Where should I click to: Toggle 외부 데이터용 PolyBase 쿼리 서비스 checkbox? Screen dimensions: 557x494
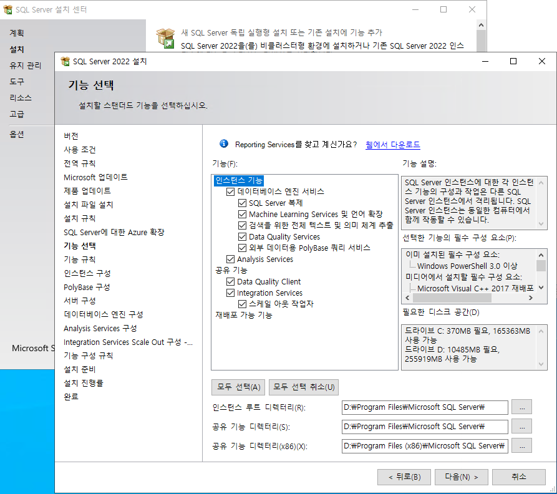pos(242,248)
